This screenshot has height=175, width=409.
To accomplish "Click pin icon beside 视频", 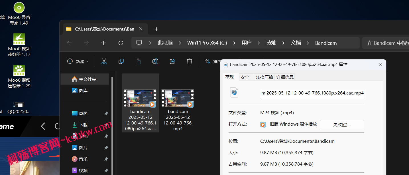I will point(106,170).
